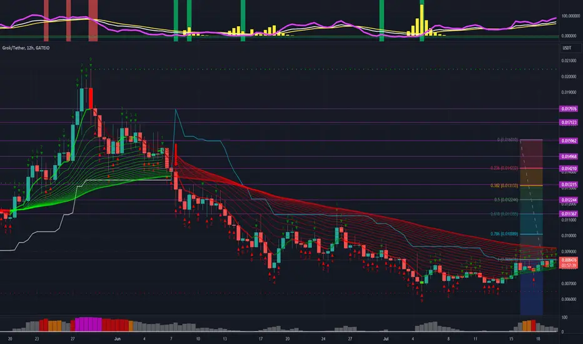Viewport: 583px width, 344px height.
Task: Click the 0.5 (0.012244) Fibonacci level label
Action: pos(506,200)
